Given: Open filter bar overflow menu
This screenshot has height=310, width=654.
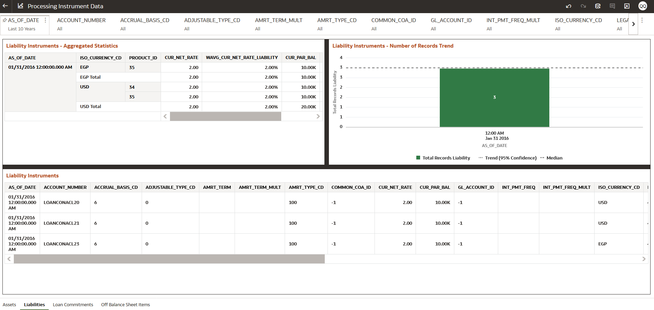Looking at the screenshot, I should point(642,20).
